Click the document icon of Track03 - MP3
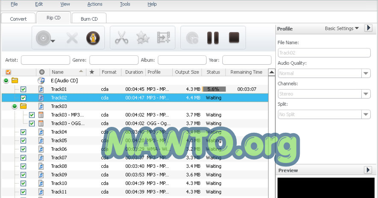Screen dimensions: 378x198 tap(41, 115)
